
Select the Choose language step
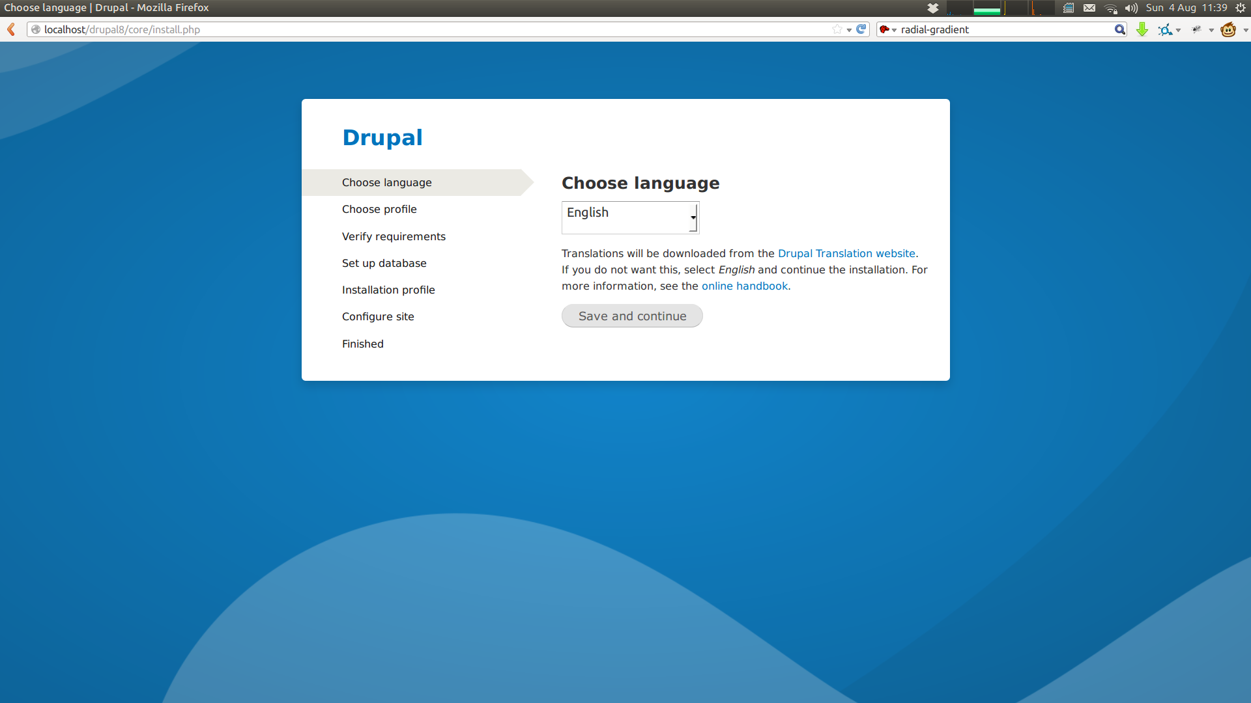tap(417, 182)
